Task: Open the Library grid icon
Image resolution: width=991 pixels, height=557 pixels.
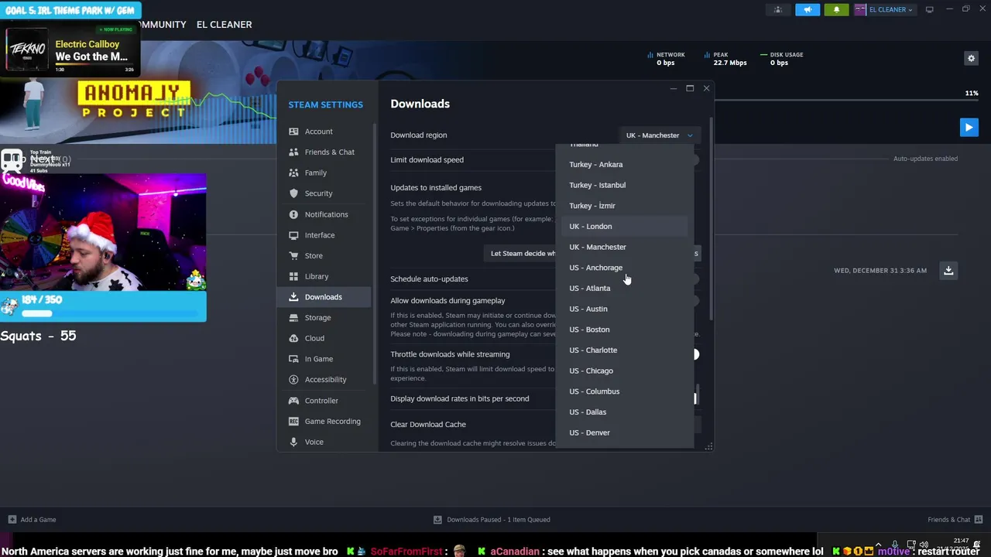Action: click(x=293, y=276)
